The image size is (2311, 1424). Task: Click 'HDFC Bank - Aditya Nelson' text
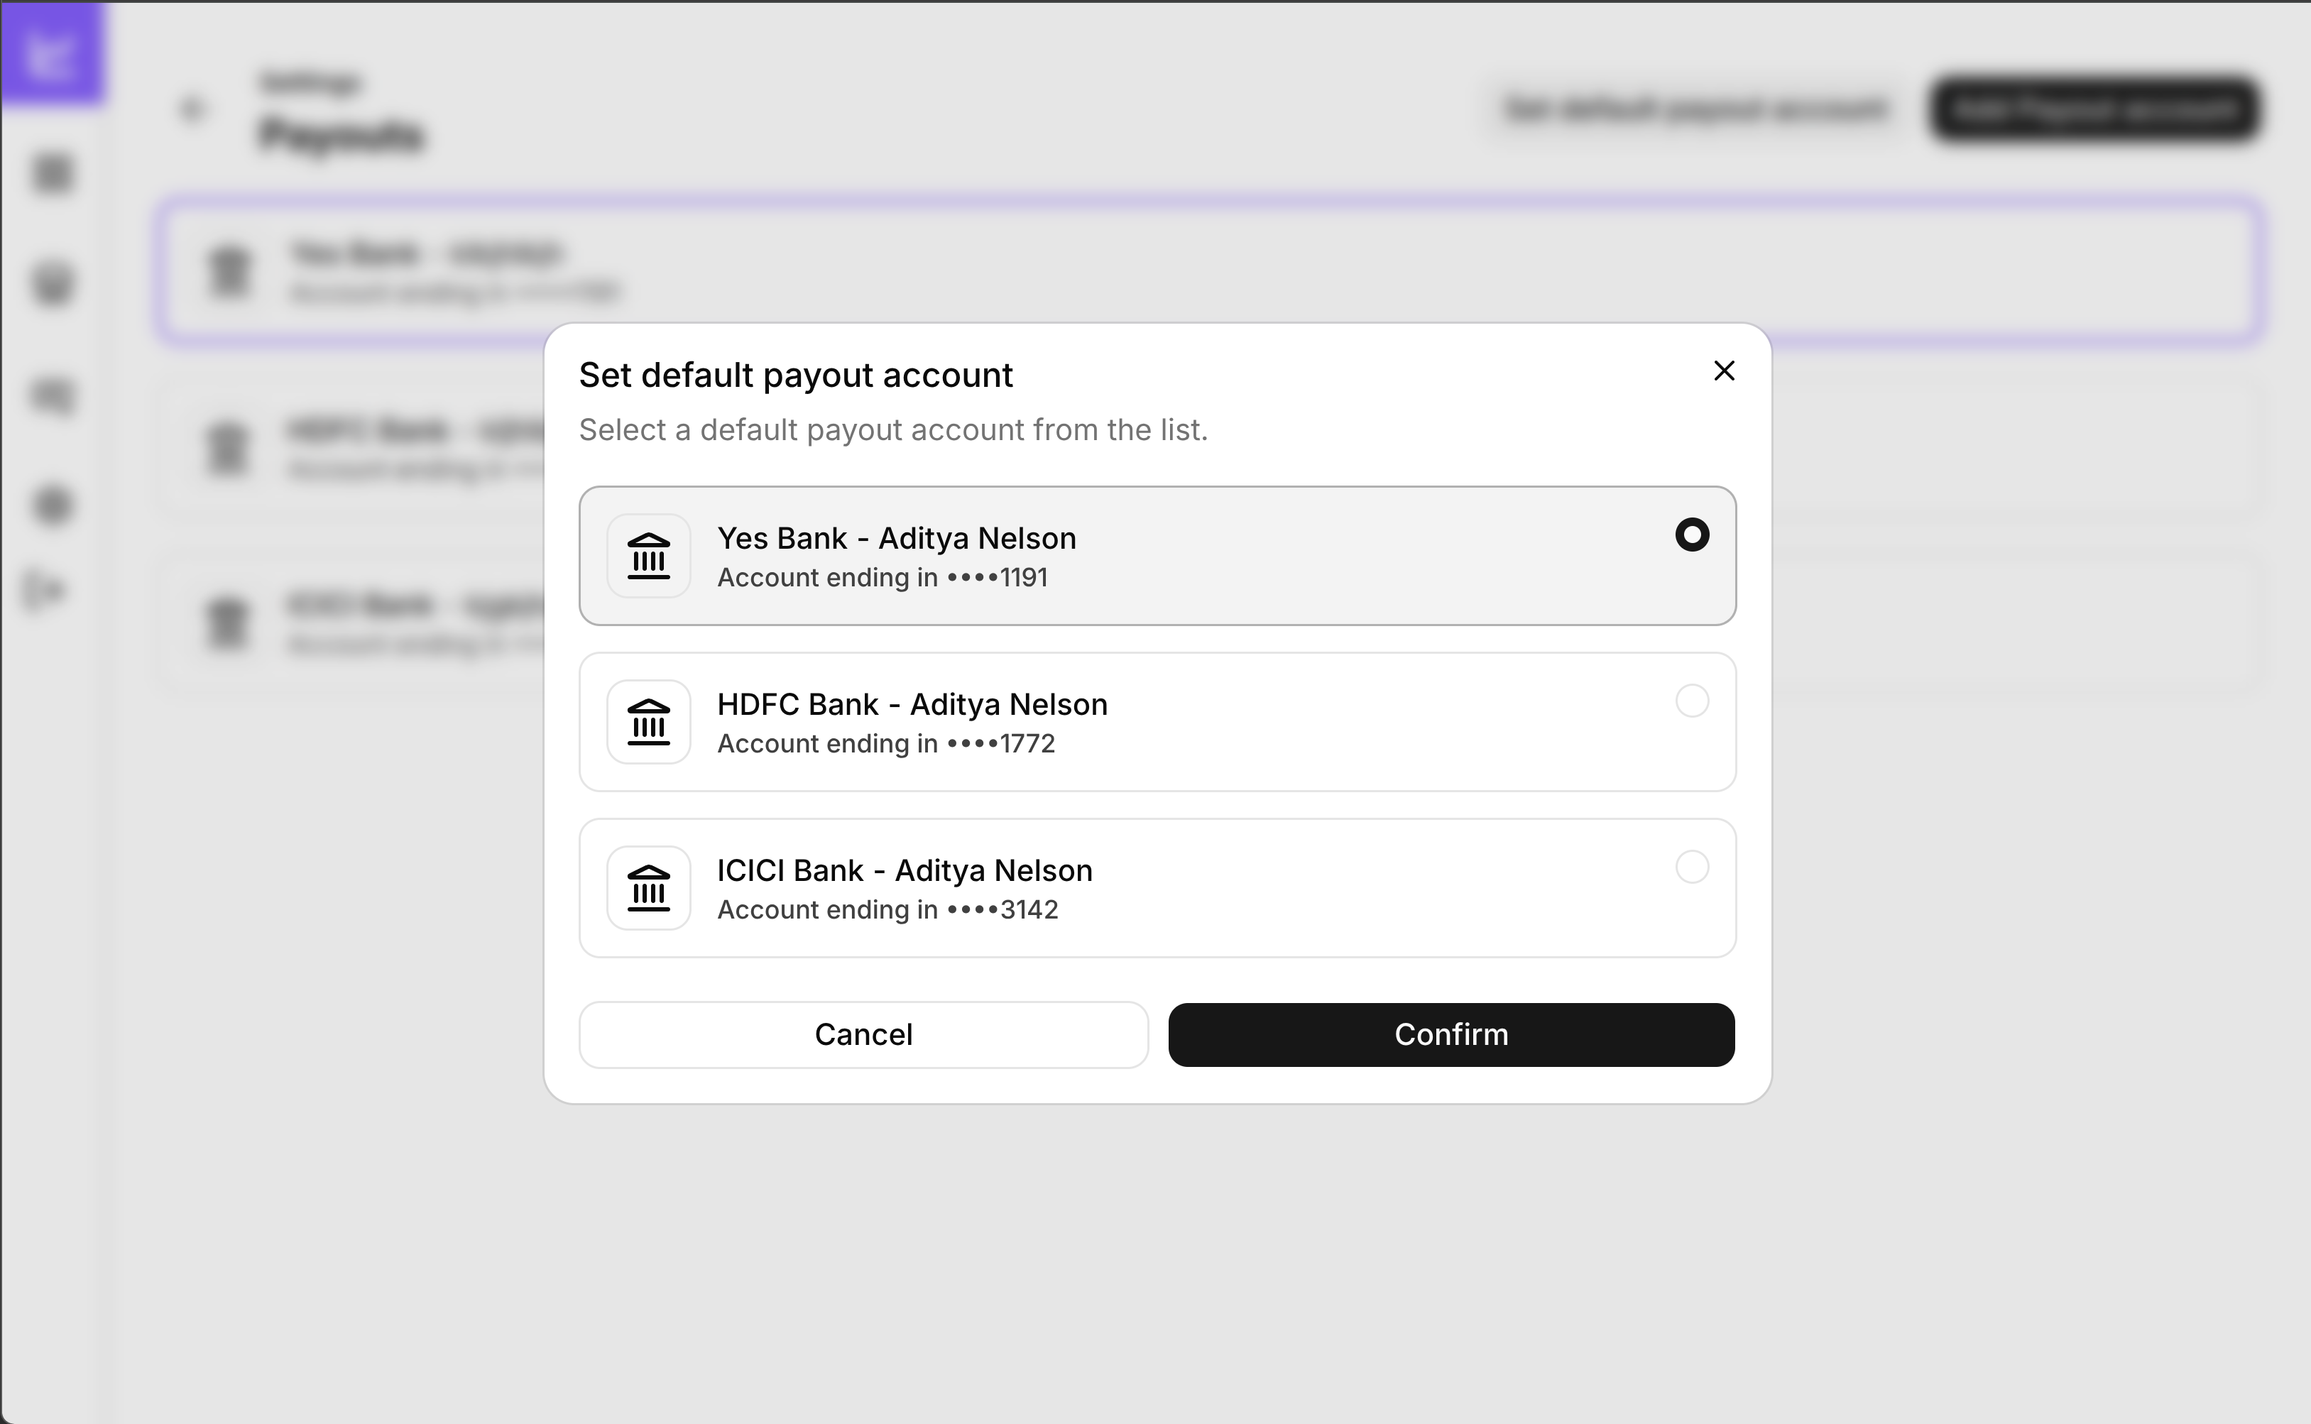tap(912, 703)
